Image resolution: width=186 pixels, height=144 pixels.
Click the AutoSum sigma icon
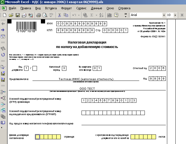(92, 15)
